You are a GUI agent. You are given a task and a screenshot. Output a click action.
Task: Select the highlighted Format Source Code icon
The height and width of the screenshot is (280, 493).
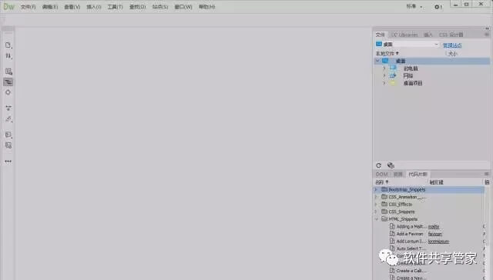8,82
